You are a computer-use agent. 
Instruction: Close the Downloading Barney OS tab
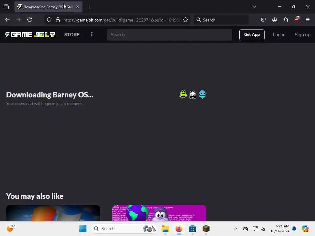click(x=78, y=7)
